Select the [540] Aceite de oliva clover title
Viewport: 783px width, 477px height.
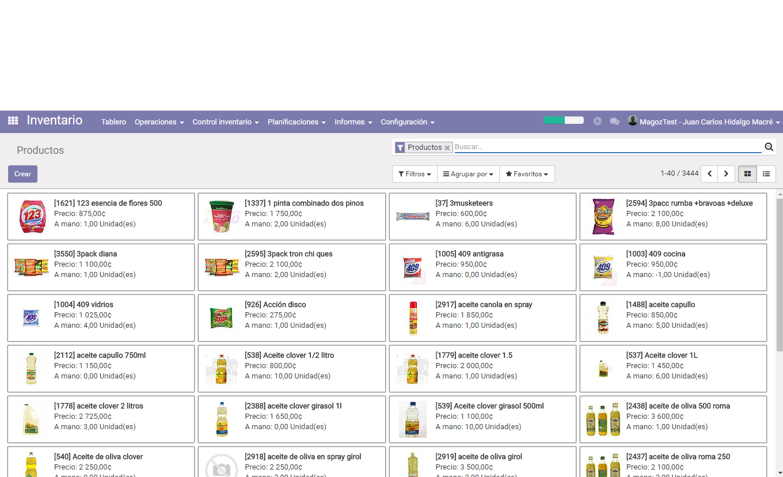(x=98, y=457)
